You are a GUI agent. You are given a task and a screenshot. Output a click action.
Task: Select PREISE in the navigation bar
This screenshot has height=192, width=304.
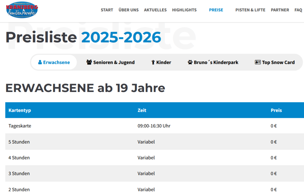[216, 10]
